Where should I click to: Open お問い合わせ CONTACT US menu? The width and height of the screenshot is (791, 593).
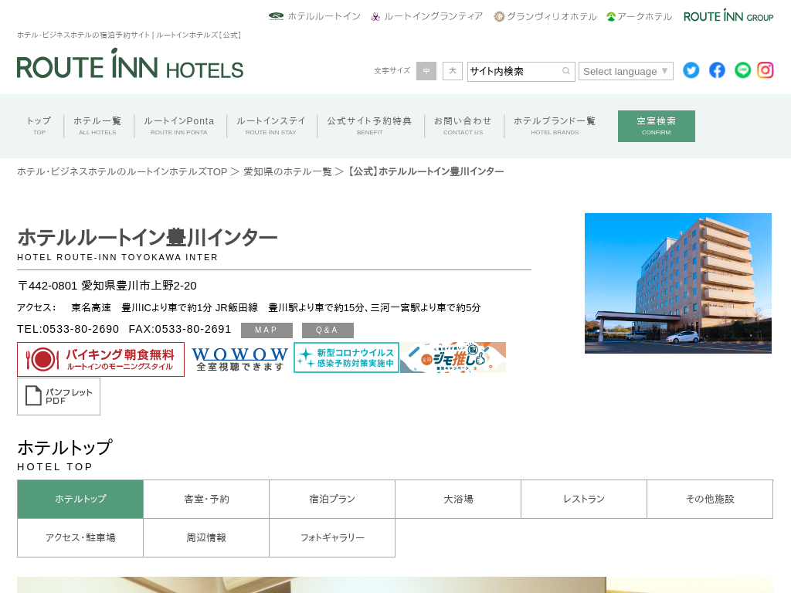pyautogui.click(x=463, y=126)
